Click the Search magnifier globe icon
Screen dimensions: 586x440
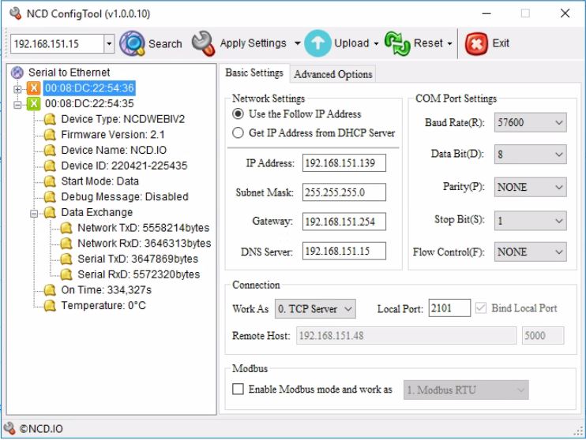tap(132, 43)
